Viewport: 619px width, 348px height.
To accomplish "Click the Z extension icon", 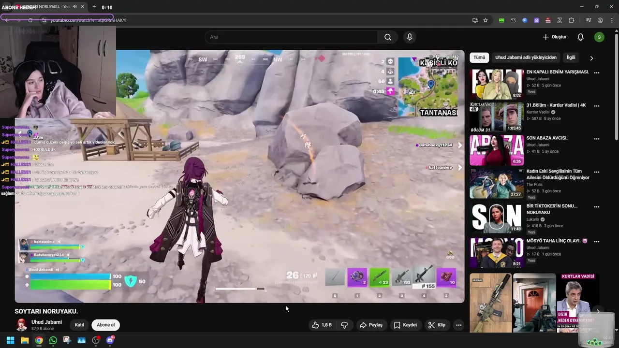I will pos(560,20).
